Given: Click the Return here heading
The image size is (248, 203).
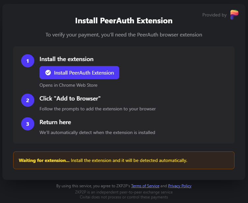Looking at the screenshot, I should 55,122.
